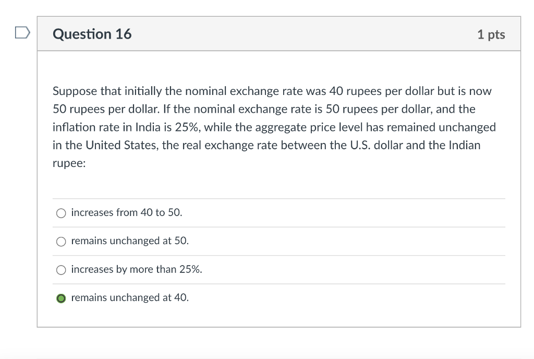Flag Question 16 with the flag icon
534x359 pixels.
pyautogui.click(x=23, y=33)
